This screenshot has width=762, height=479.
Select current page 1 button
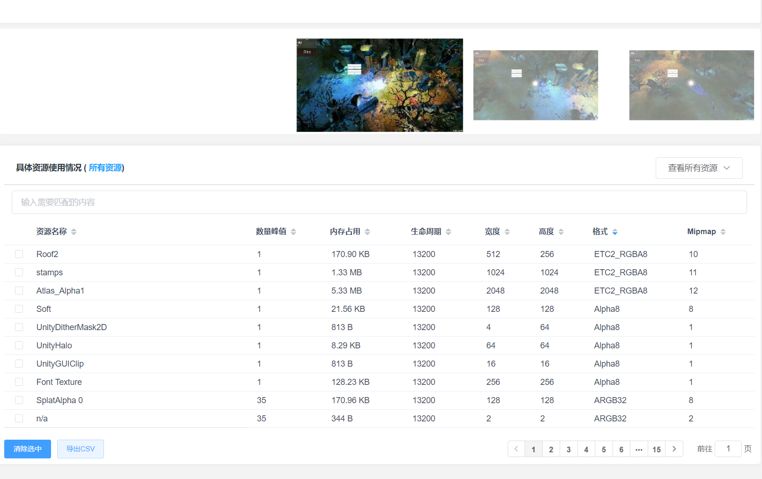[x=533, y=449]
